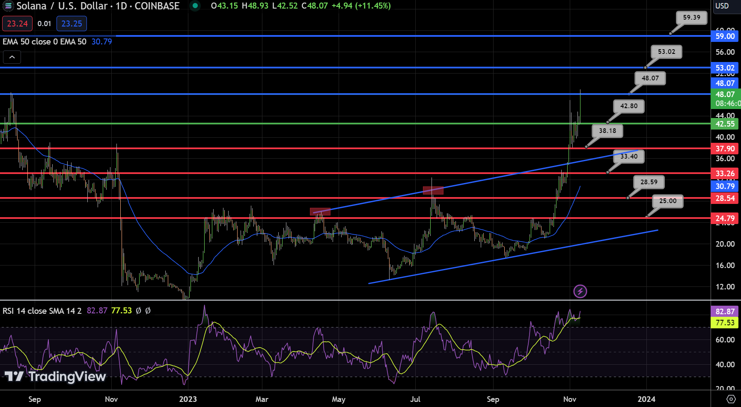Click the yellow 77.53 value in RSI legend

[x=122, y=311]
